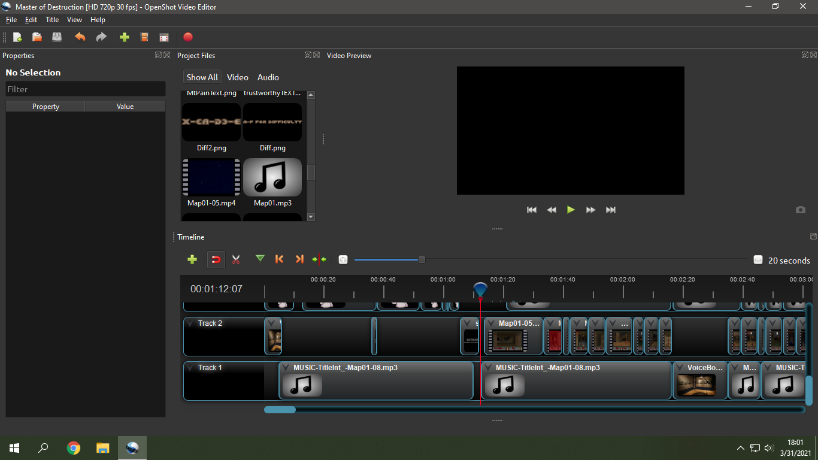Float the Properties panel with its dock icon

158,55
